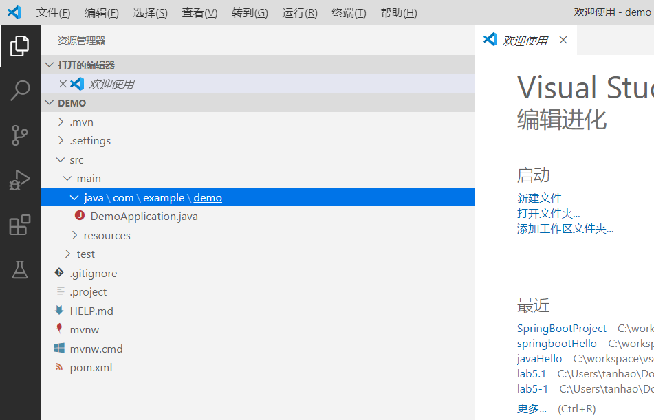Click the Java icon beside DemoApplication.java
The image size is (654, 420).
(80, 216)
